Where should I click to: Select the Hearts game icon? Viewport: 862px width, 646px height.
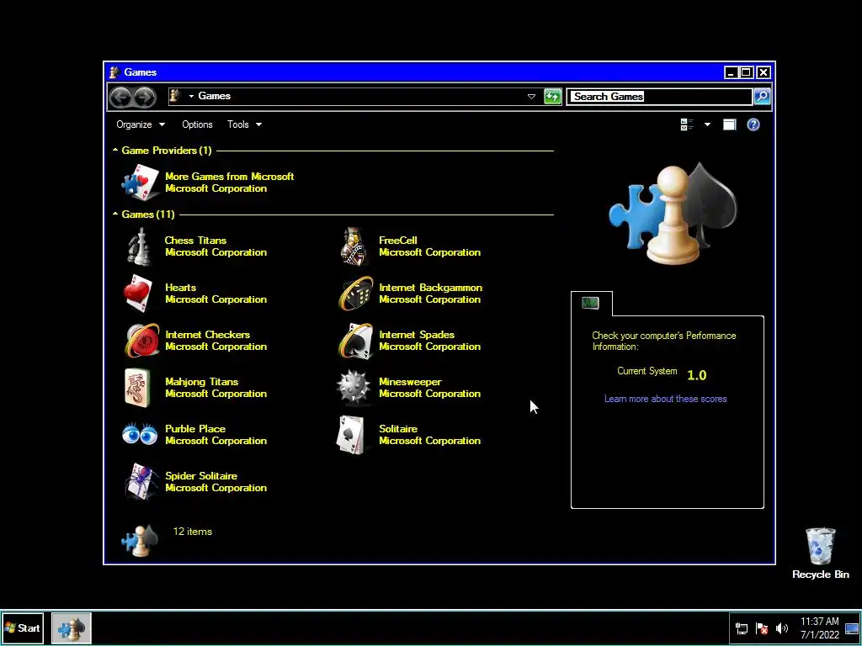coord(138,294)
